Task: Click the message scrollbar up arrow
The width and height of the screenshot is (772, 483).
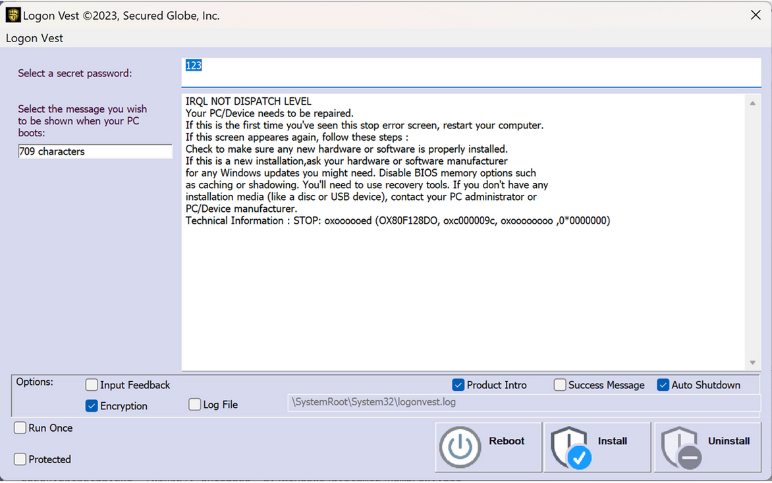Action: pyautogui.click(x=753, y=103)
